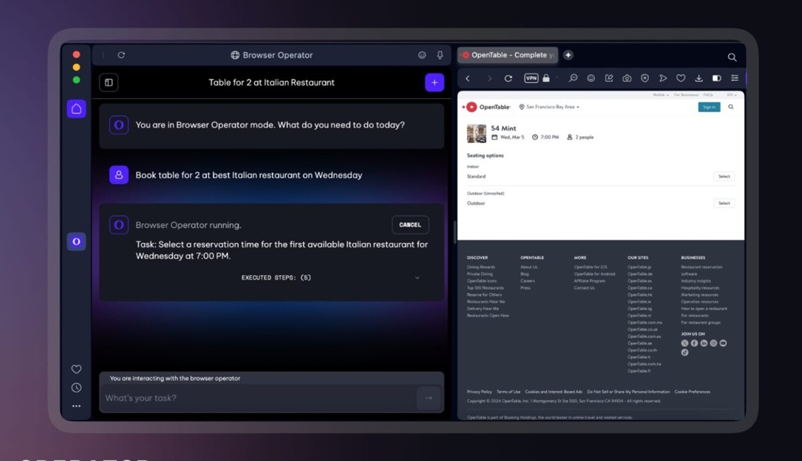Reload the Browser Operator panel
The image size is (802, 461).
[x=121, y=55]
